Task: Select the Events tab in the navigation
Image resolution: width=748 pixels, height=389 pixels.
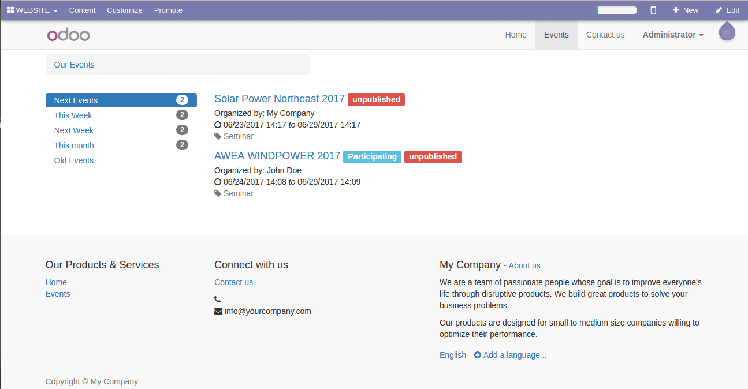Action: (556, 35)
